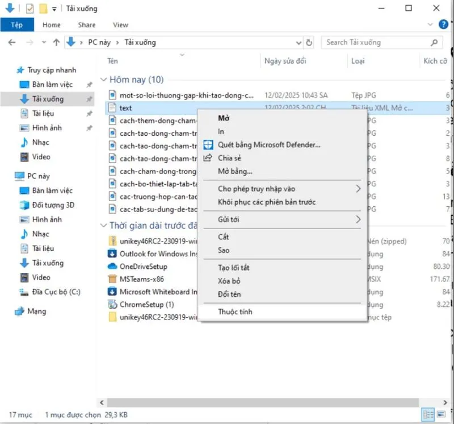
Task: Click the horizontal scrollbar right arrow
Action: tap(445, 402)
